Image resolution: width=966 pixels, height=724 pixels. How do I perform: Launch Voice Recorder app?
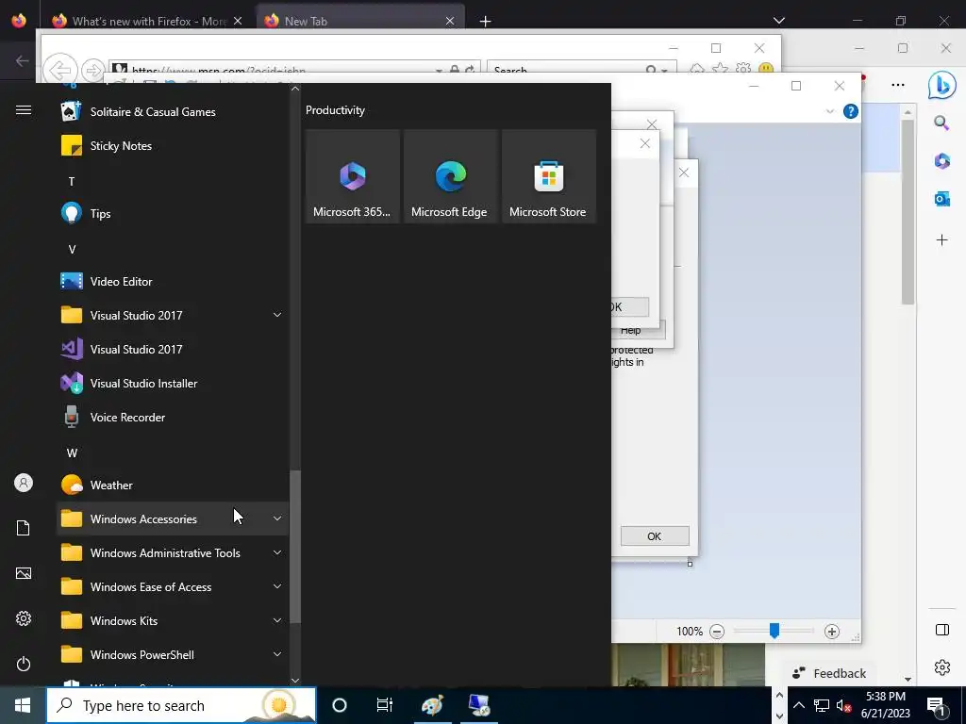pos(173,417)
